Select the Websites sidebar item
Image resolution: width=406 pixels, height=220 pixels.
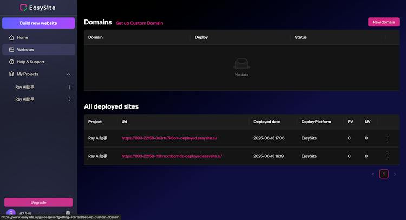click(x=38, y=49)
